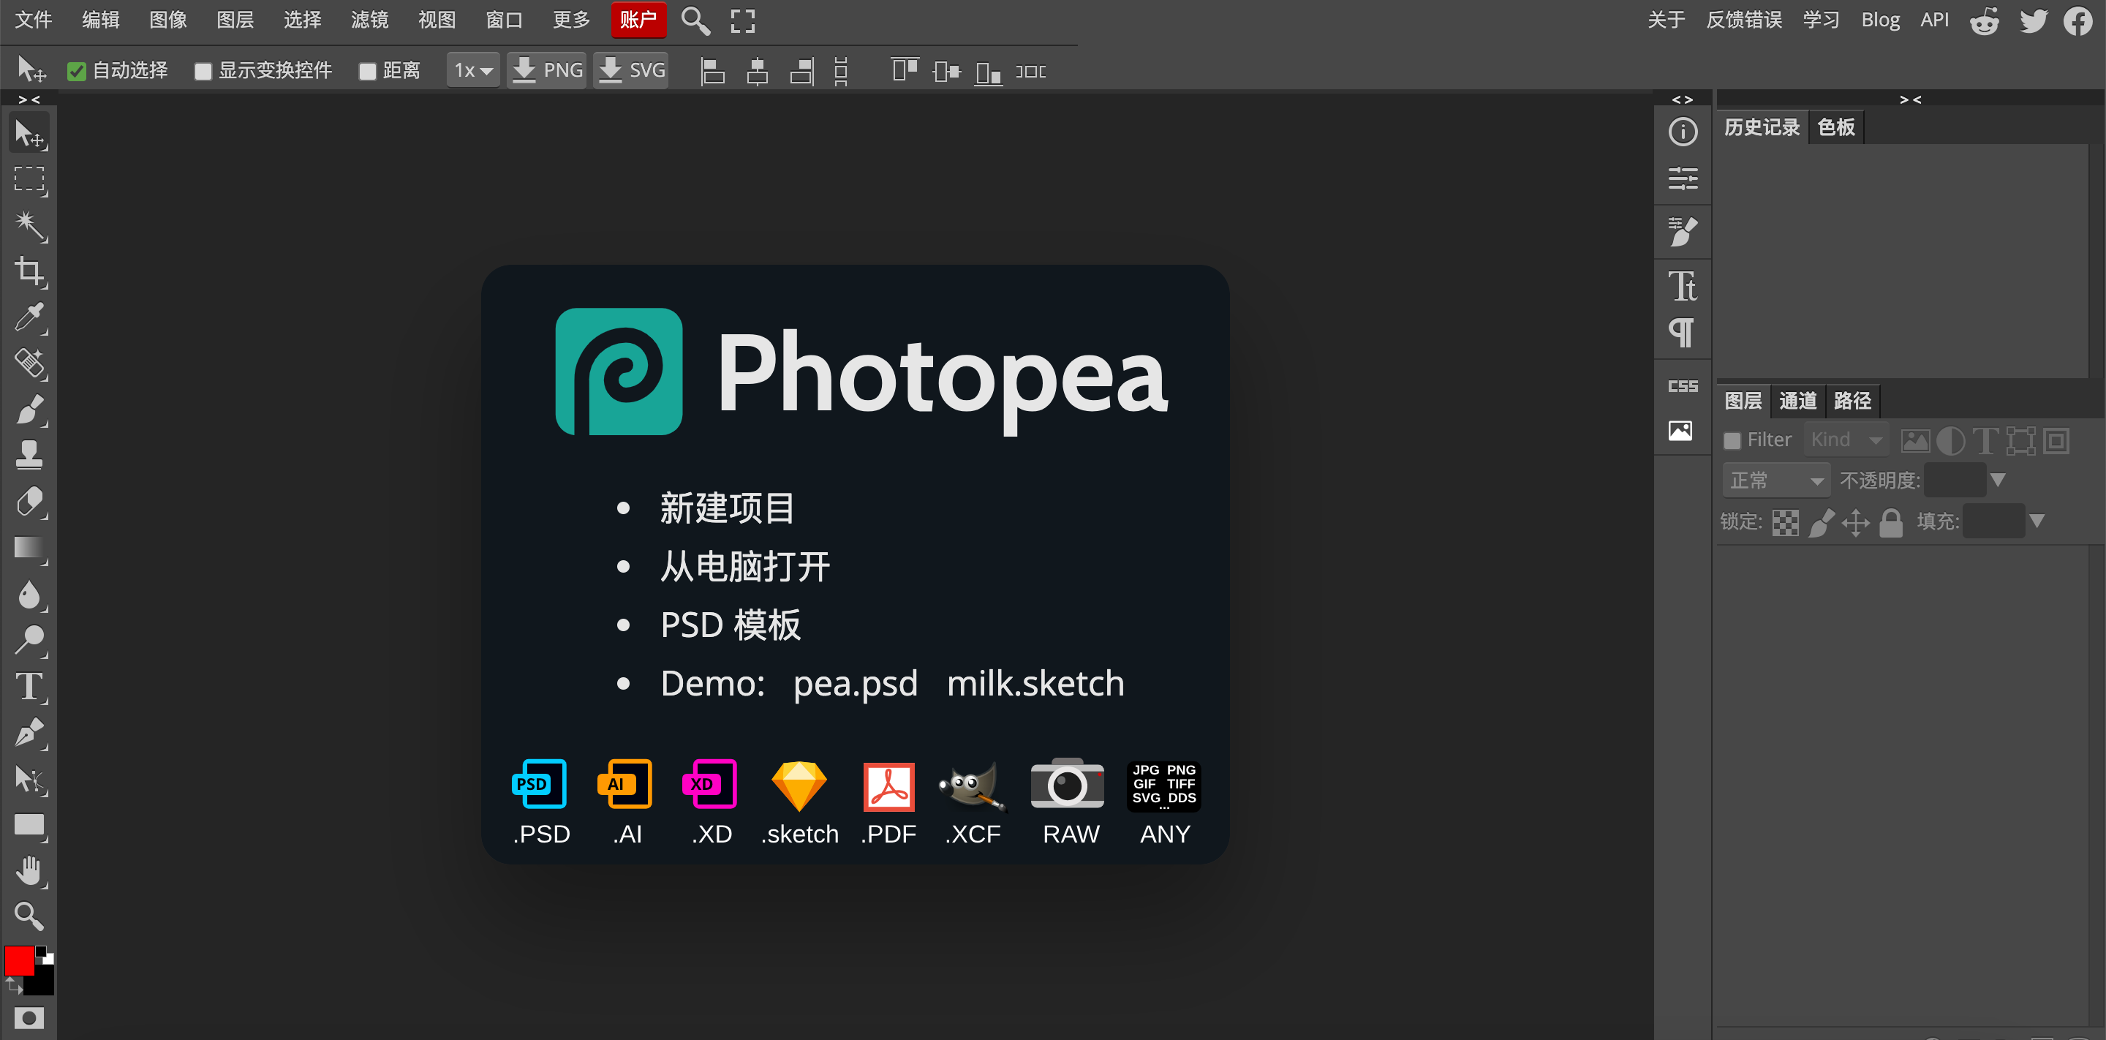Image resolution: width=2106 pixels, height=1040 pixels.
Task: Toggle the layer Filter checkbox
Action: [1732, 441]
